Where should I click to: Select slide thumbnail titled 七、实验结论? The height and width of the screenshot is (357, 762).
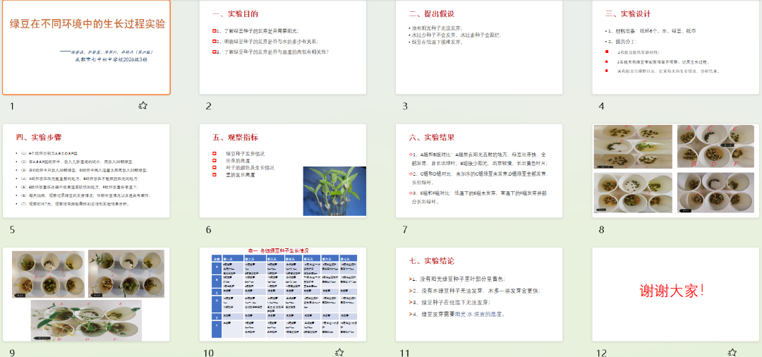click(x=479, y=294)
